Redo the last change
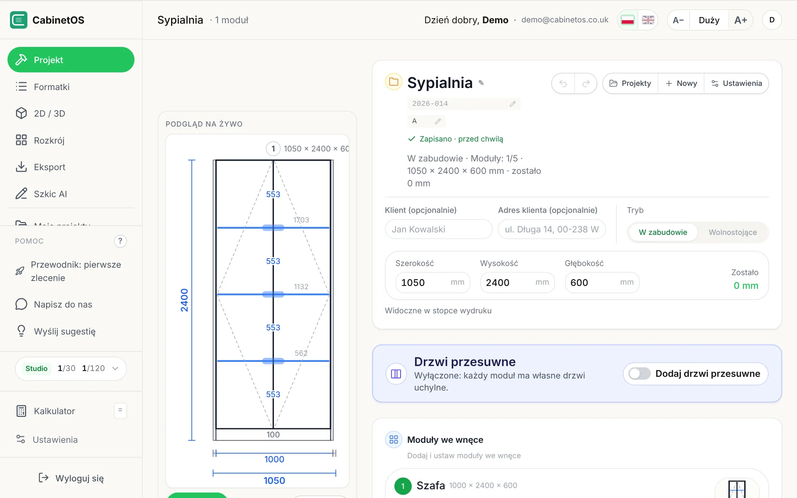The height and width of the screenshot is (498, 797). 586,83
